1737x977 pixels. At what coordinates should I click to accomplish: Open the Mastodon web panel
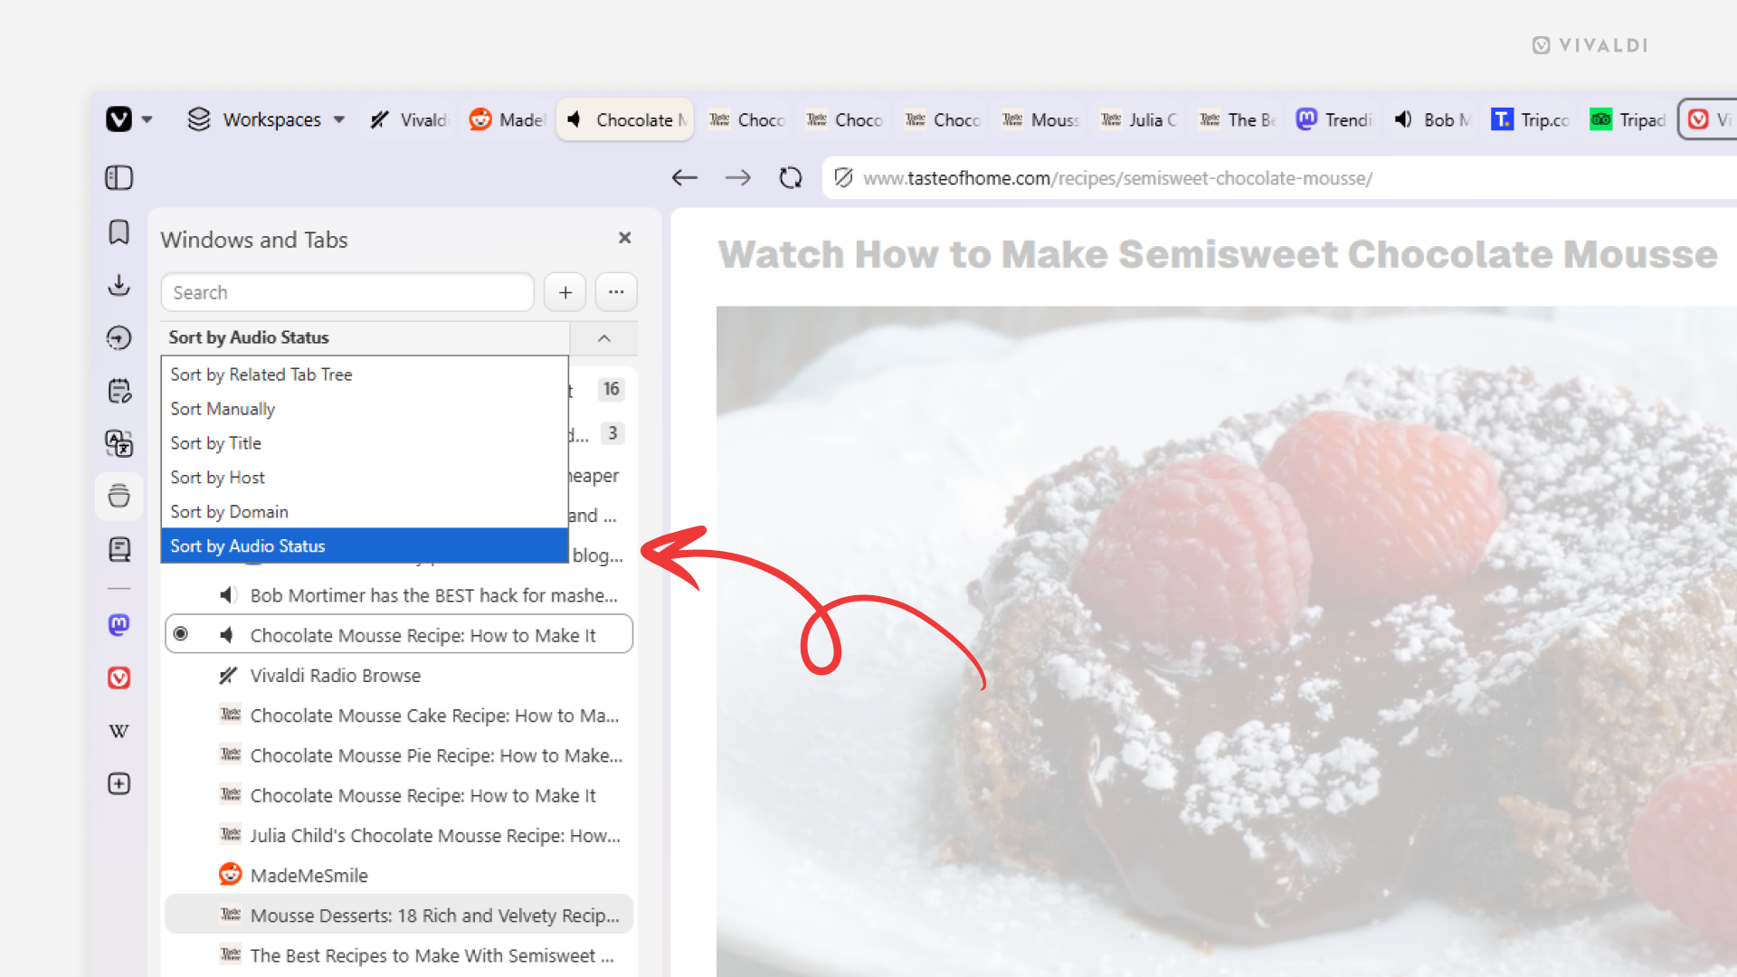pos(119,624)
